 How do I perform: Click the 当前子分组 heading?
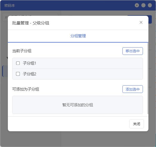[x=22, y=51]
